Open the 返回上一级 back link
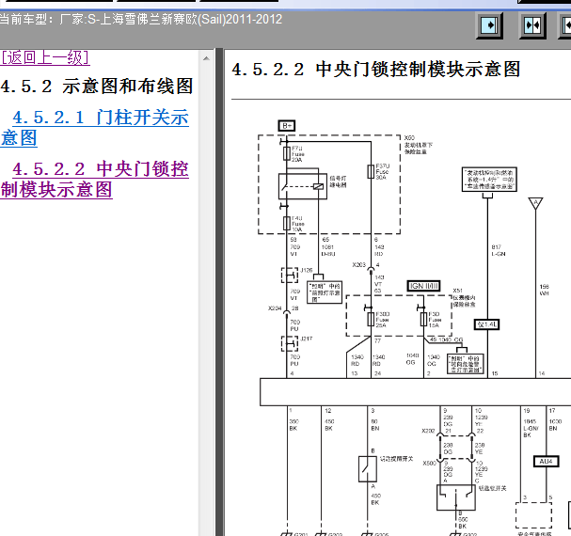Screen dimensions: 571x536 45,57
